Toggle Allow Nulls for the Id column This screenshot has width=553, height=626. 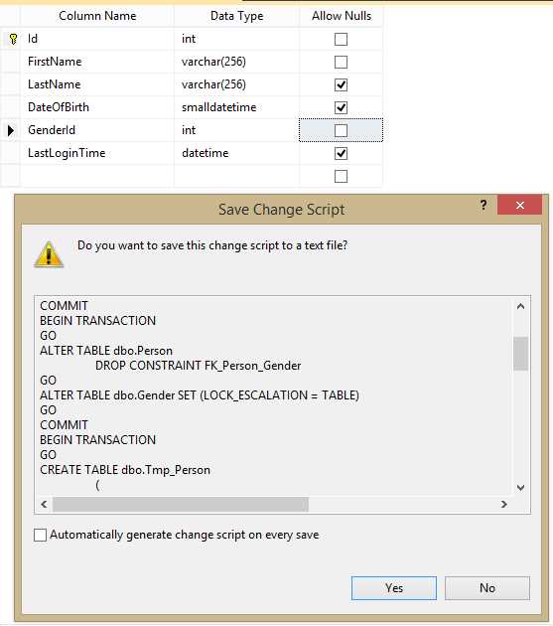341,39
